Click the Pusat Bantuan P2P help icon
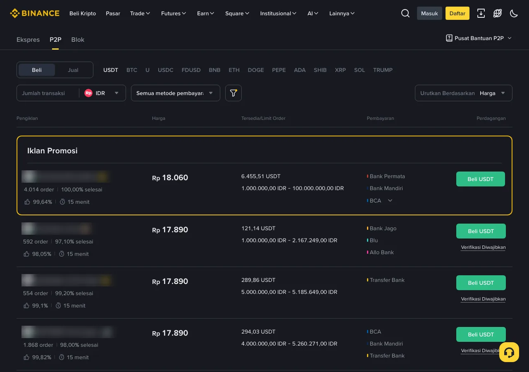 click(449, 38)
